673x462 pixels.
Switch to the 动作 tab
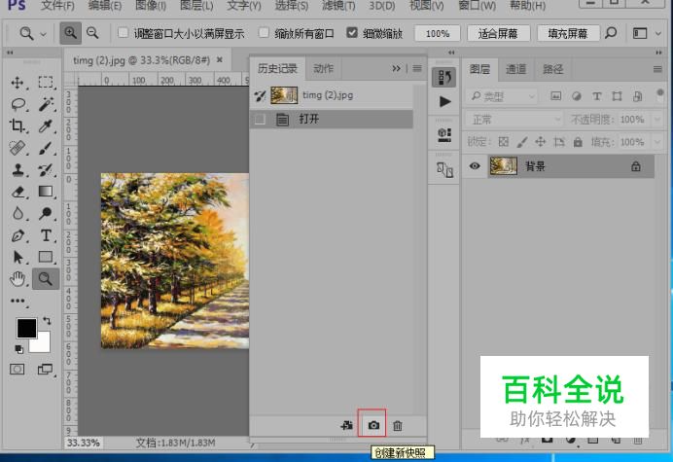tap(323, 68)
